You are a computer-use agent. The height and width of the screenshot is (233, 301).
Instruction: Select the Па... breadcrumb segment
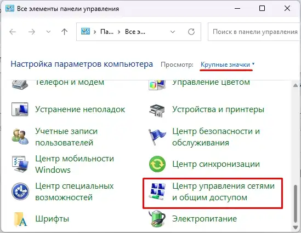107,32
